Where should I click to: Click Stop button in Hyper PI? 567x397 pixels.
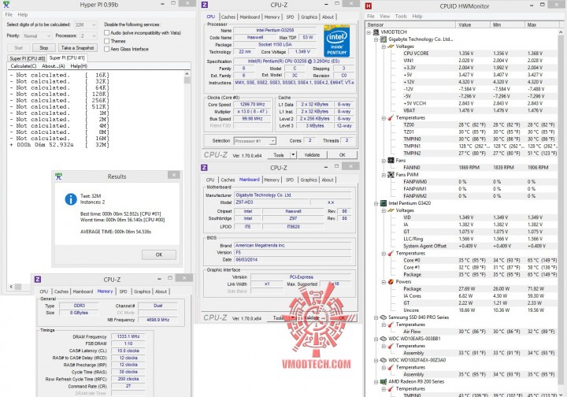[44, 48]
